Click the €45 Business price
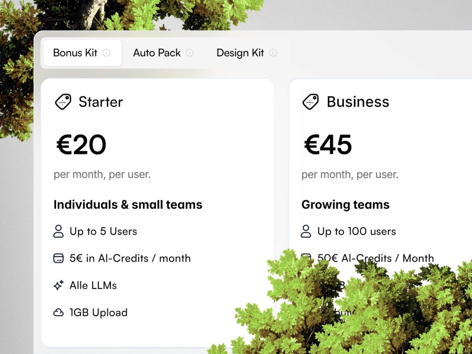The width and height of the screenshot is (472, 354). click(328, 145)
